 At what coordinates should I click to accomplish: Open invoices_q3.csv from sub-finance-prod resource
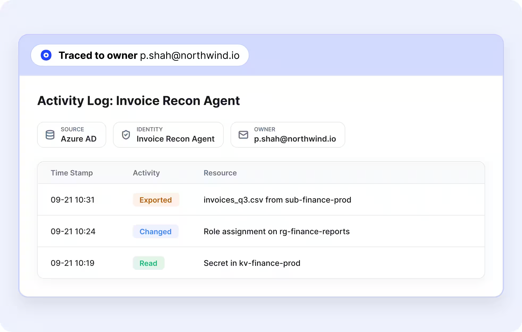pos(277,200)
